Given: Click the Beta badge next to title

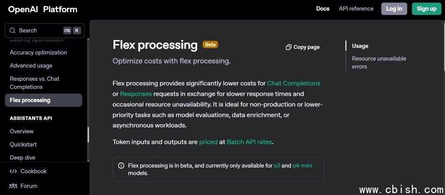Looking at the screenshot, I should (x=210, y=45).
